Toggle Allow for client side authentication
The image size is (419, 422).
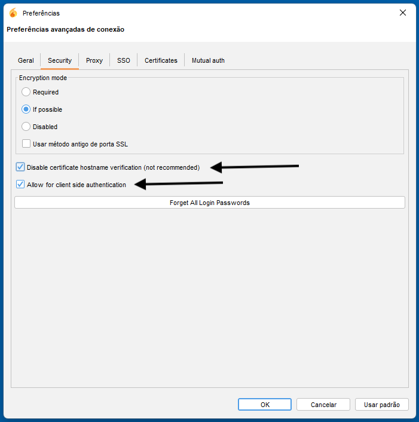pos(21,185)
